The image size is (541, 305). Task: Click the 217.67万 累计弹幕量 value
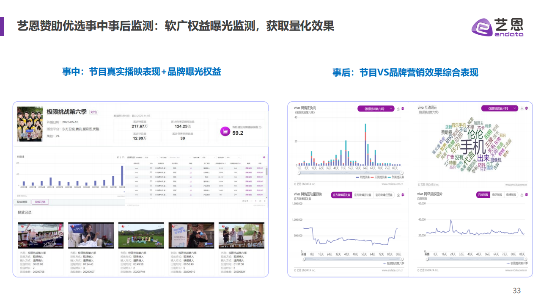click(x=139, y=126)
